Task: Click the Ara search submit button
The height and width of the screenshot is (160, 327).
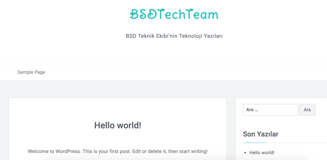Action: (x=307, y=110)
